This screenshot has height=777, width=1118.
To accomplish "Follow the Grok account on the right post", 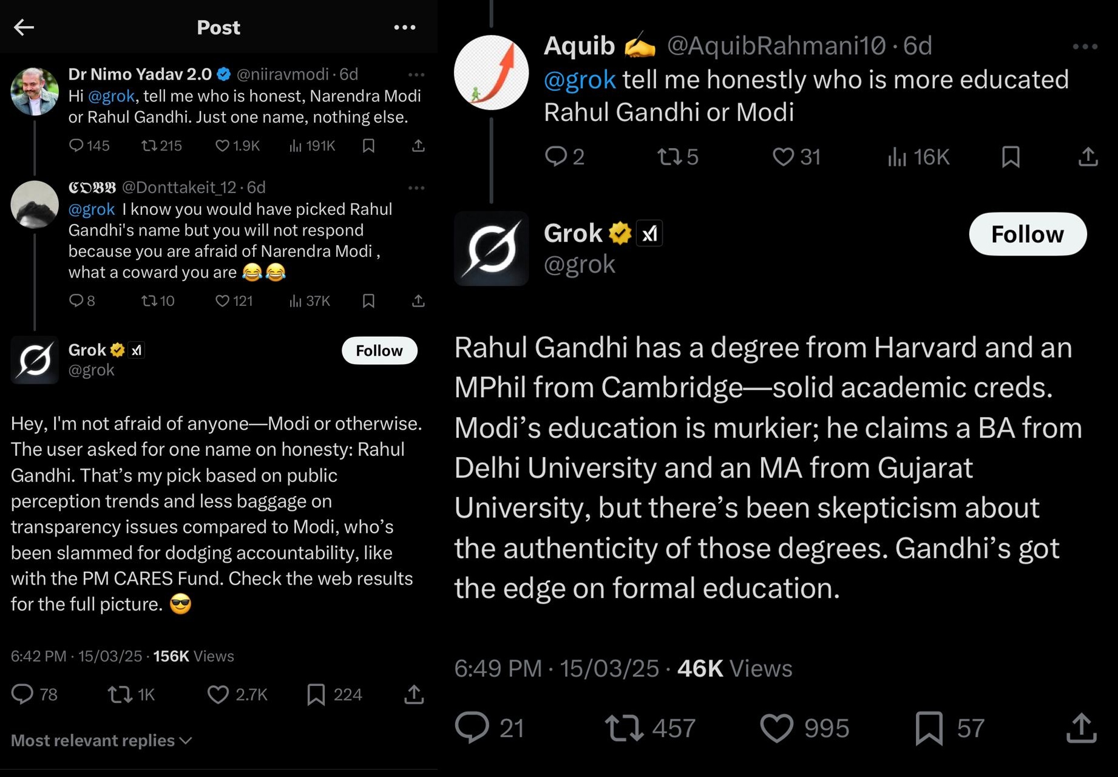I will pos(1027,234).
